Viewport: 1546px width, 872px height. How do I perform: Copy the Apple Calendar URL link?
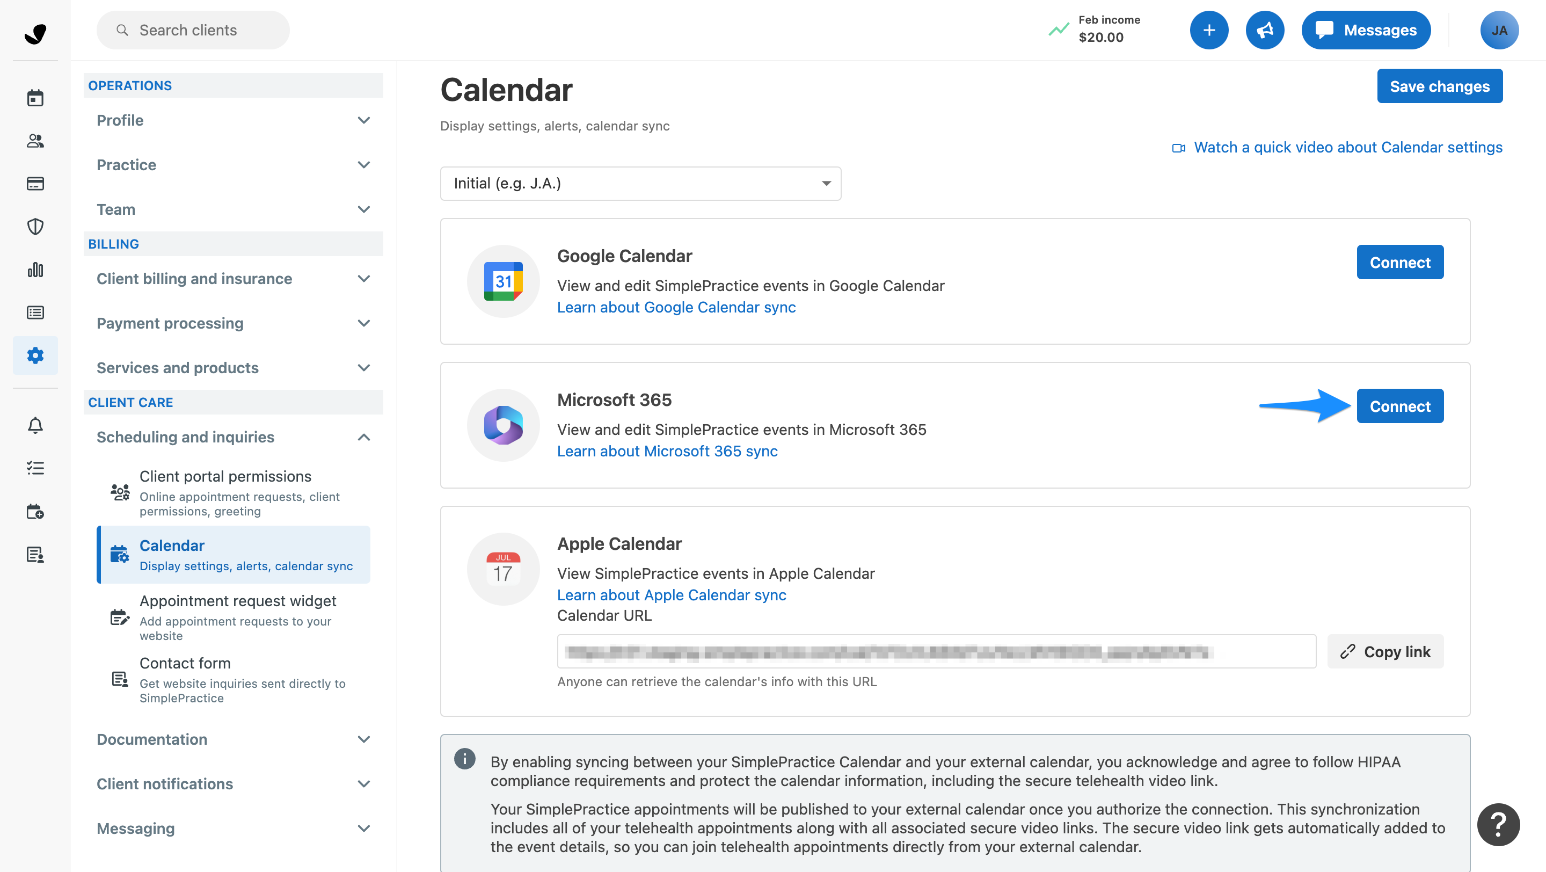pos(1385,652)
